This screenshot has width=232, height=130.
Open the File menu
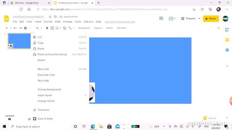pos(15,22)
